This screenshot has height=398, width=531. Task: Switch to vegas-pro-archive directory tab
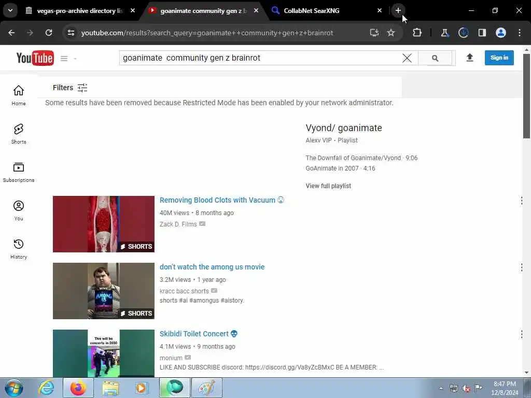click(x=80, y=11)
